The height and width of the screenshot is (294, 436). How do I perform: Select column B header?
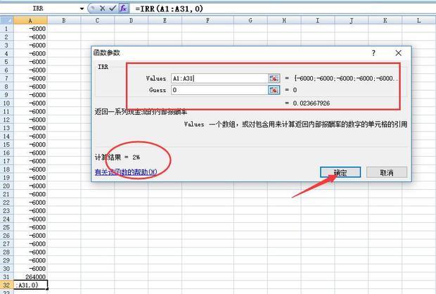click(x=64, y=20)
